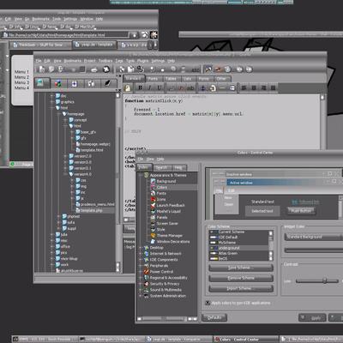
Task: Open the Tags menu in the Quanta menu bar
Action: coord(119,61)
